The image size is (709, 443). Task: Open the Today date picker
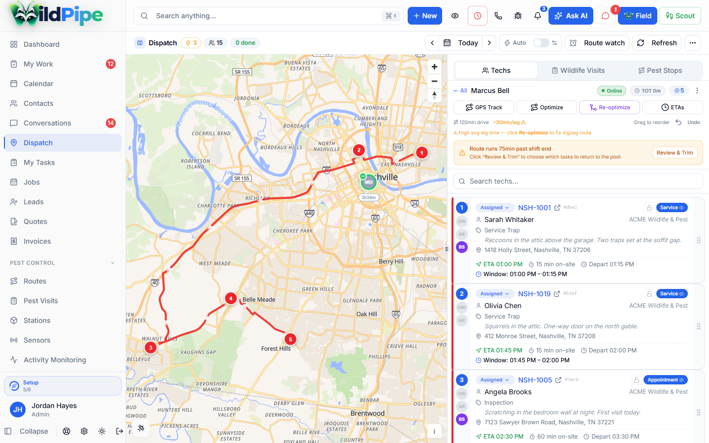461,43
